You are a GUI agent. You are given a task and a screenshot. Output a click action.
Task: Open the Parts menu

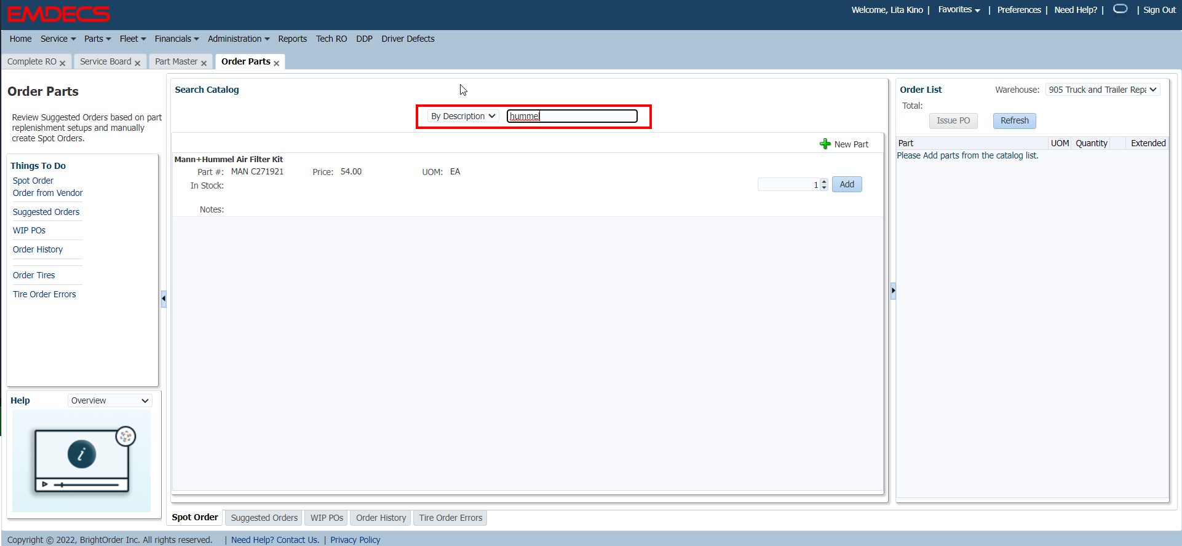(97, 39)
